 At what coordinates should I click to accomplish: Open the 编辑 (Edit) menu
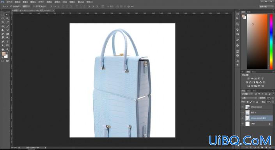(18, 2)
